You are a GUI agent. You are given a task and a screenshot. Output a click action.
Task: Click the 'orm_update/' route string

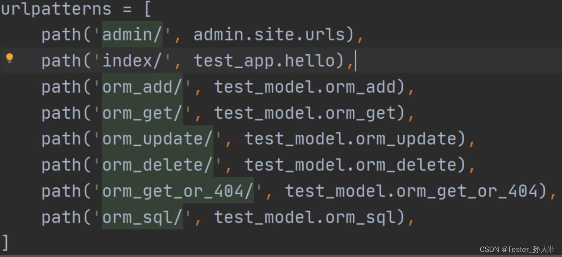pyautogui.click(x=158, y=139)
